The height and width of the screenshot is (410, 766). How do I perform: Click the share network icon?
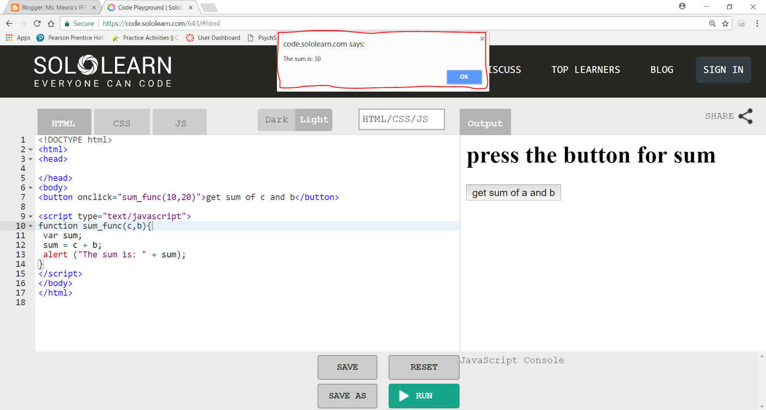pyautogui.click(x=745, y=116)
